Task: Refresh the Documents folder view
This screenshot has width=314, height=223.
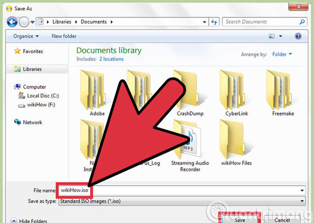Action: tap(214, 22)
